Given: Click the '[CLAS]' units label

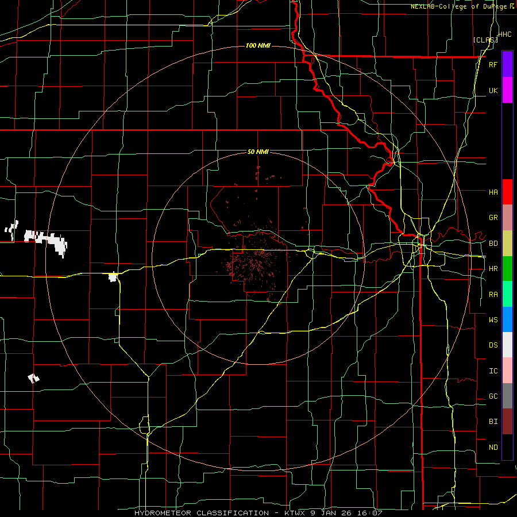Looking at the screenshot, I should click(485, 40).
